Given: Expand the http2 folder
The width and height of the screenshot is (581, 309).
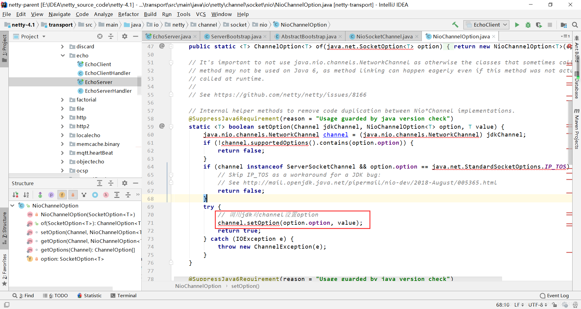Looking at the screenshot, I should (x=63, y=126).
